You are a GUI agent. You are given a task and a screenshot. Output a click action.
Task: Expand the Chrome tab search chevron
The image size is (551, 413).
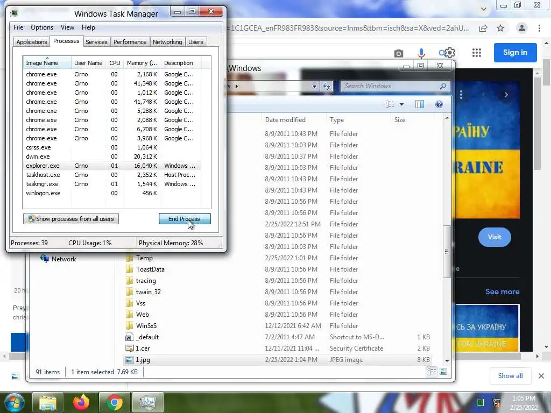coord(484,9)
